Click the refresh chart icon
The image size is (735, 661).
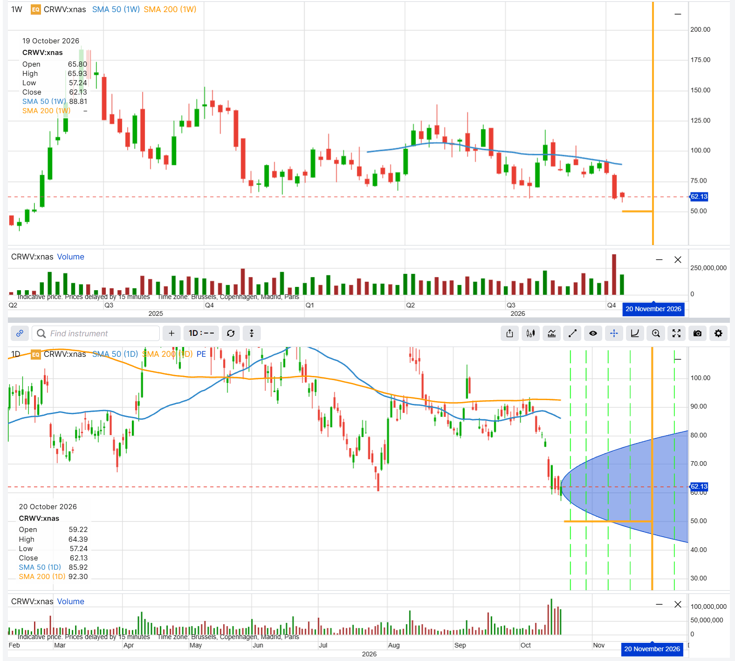pyautogui.click(x=231, y=334)
